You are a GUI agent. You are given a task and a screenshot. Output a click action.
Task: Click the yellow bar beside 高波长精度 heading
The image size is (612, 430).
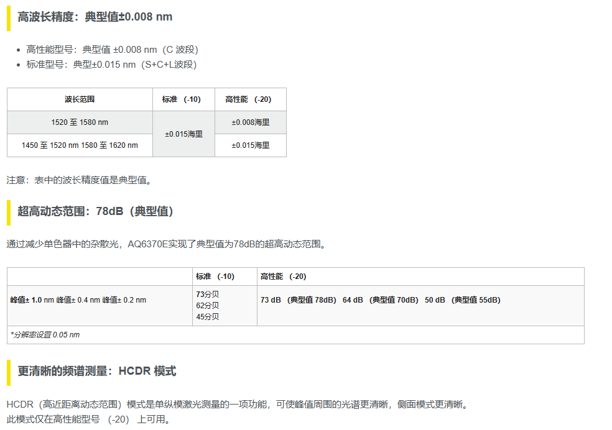8,17
